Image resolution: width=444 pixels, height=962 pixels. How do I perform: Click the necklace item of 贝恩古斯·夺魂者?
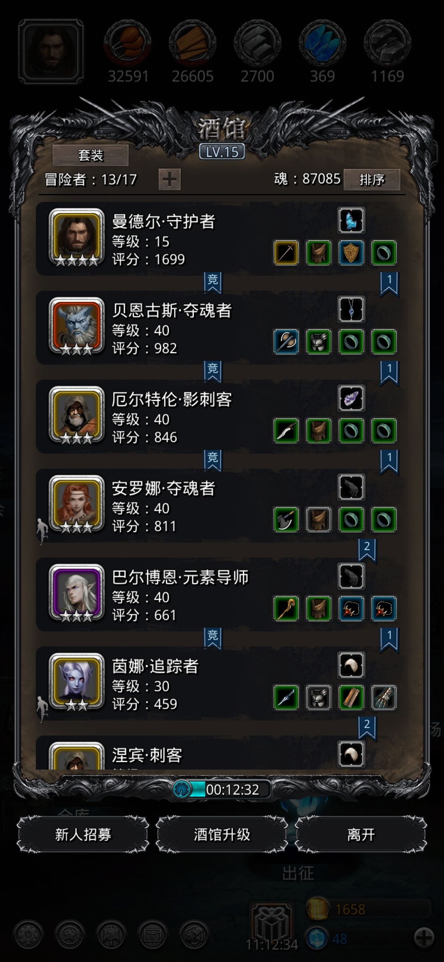(351, 309)
